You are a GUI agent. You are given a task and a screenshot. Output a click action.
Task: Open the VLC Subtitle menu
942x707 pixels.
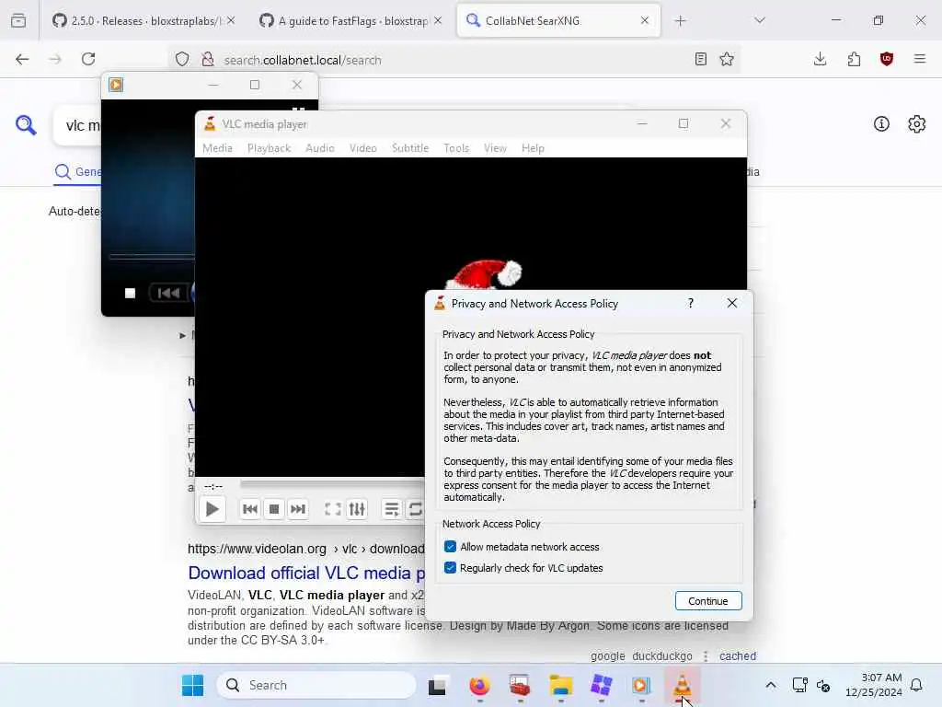(x=410, y=148)
